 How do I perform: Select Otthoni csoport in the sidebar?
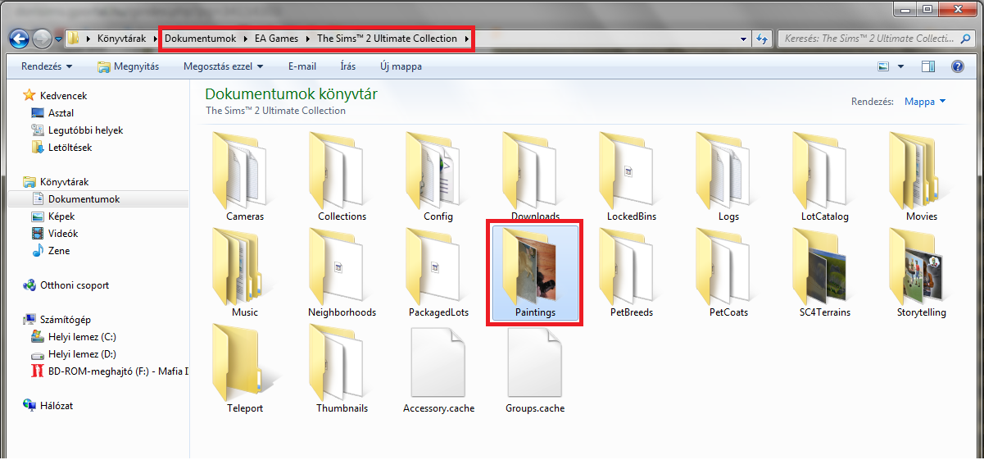pos(75,285)
